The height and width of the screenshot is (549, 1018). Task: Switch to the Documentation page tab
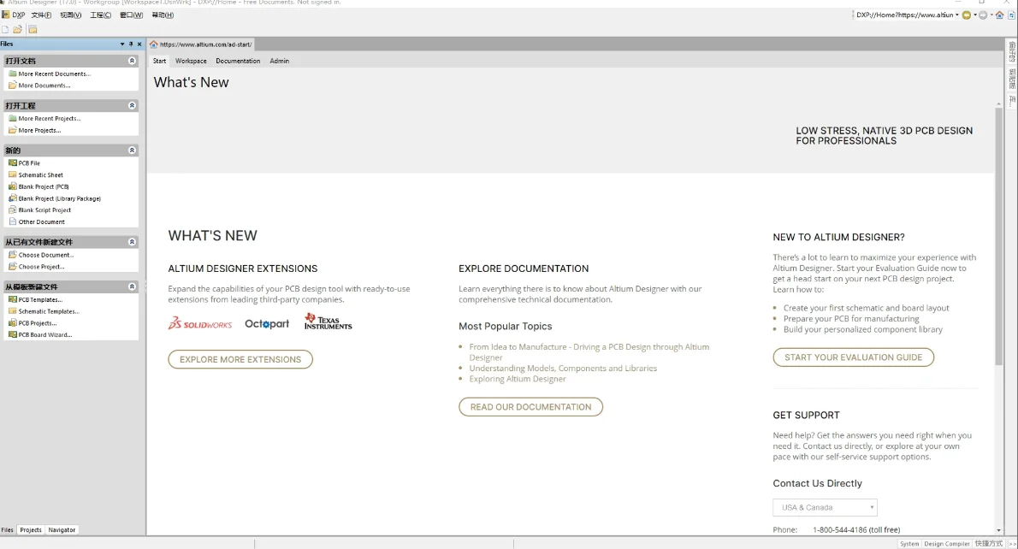point(238,61)
